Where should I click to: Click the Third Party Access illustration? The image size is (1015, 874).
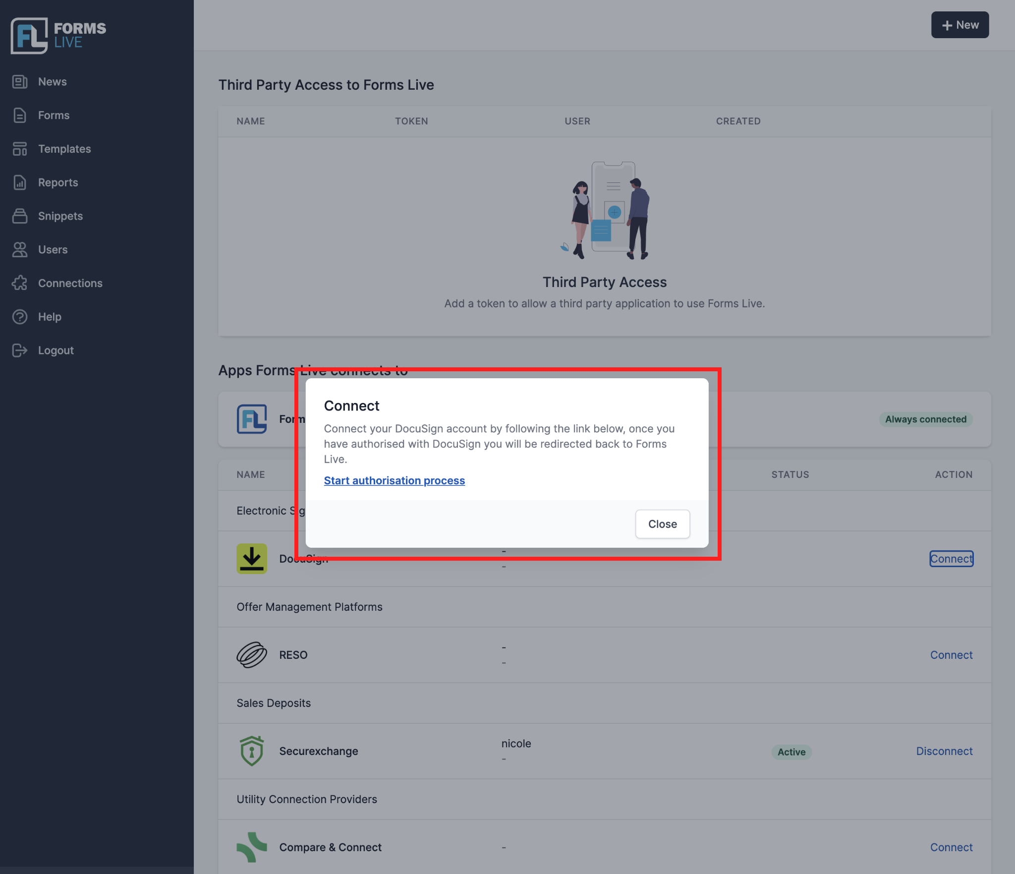click(x=605, y=210)
